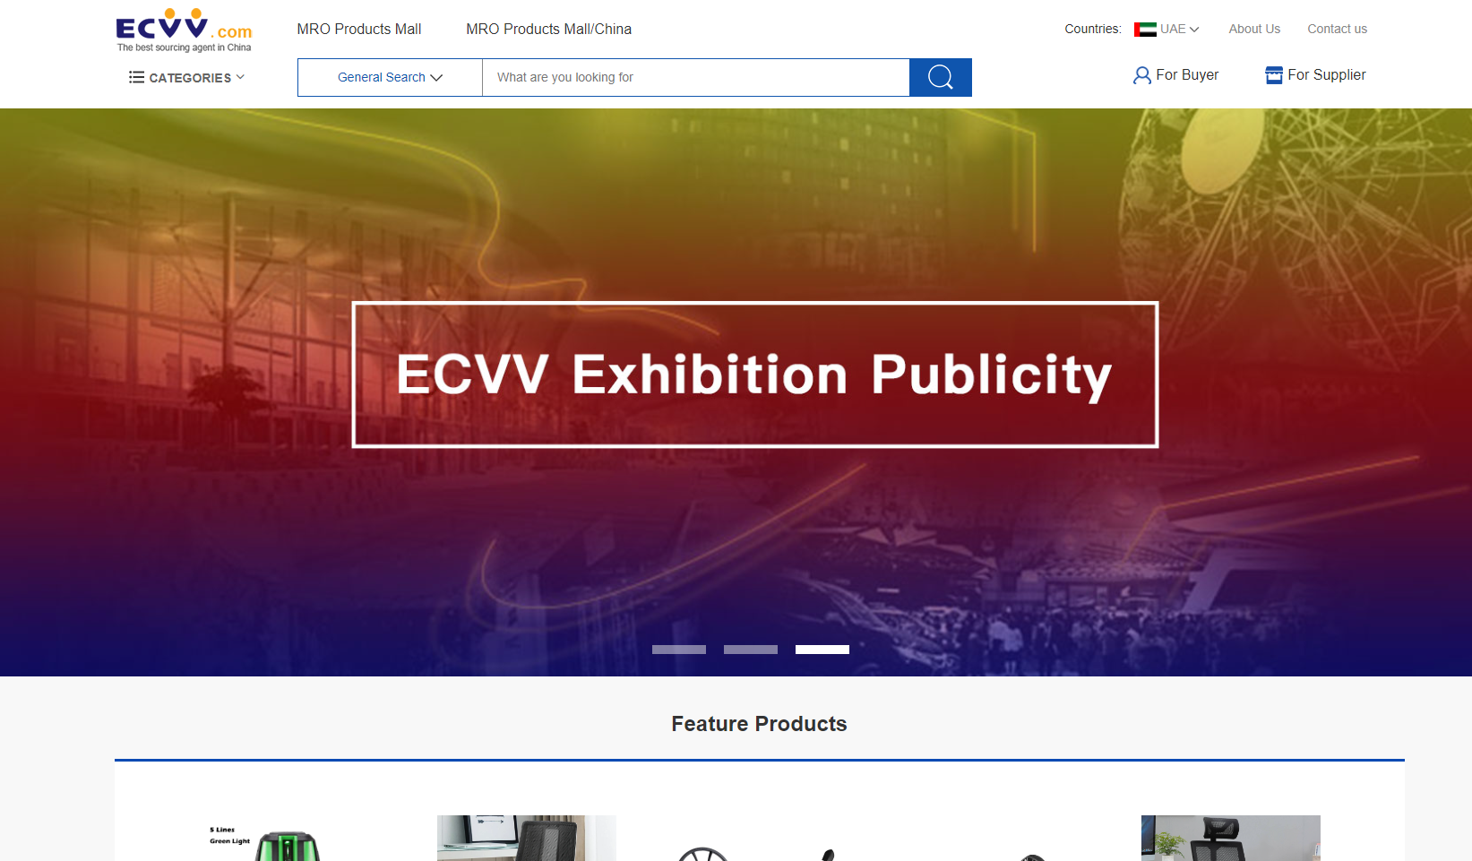1472x861 pixels.
Task: Open the Contact us link
Action: [1337, 29]
